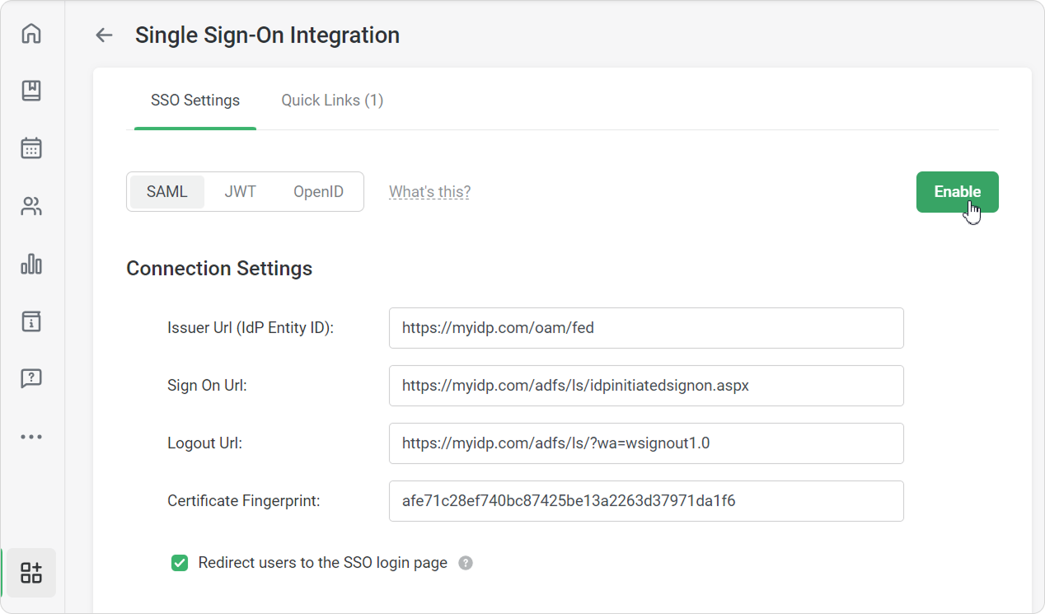Click the back arrow beside page title
Screen dimensions: 1045x614
click(104, 35)
